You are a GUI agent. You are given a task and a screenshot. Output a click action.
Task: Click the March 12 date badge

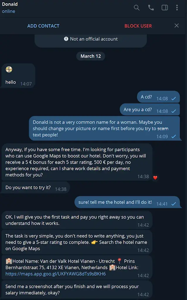pos(91,56)
